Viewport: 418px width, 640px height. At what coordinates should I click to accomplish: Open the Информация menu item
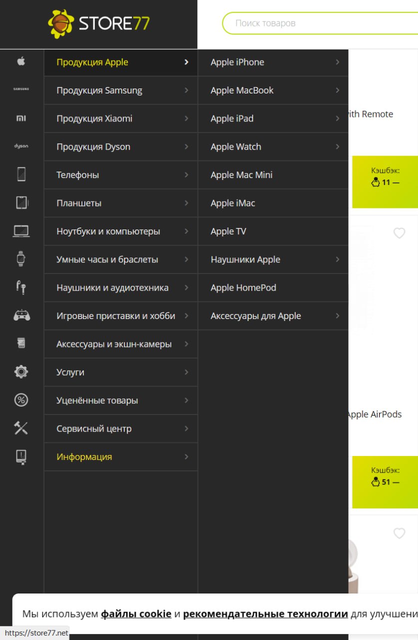pyautogui.click(x=121, y=457)
